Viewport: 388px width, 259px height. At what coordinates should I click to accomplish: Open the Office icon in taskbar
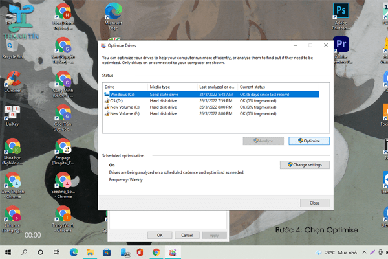click(139, 252)
